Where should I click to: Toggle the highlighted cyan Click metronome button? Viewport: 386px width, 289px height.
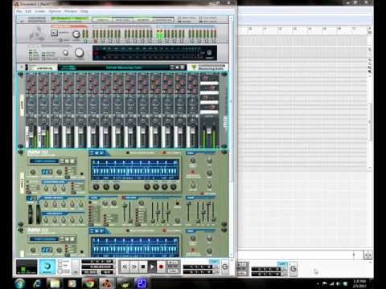47,267
